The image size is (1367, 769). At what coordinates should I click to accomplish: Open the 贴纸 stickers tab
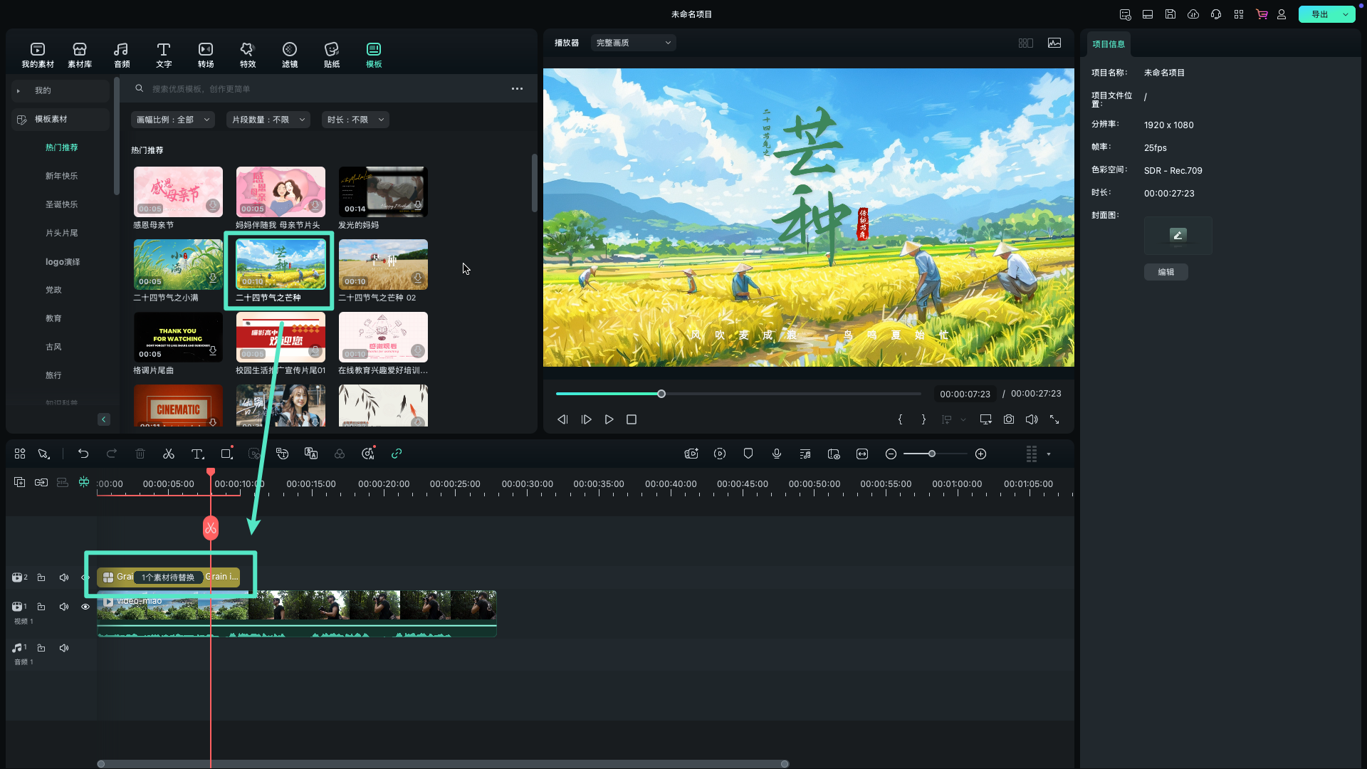[332, 55]
